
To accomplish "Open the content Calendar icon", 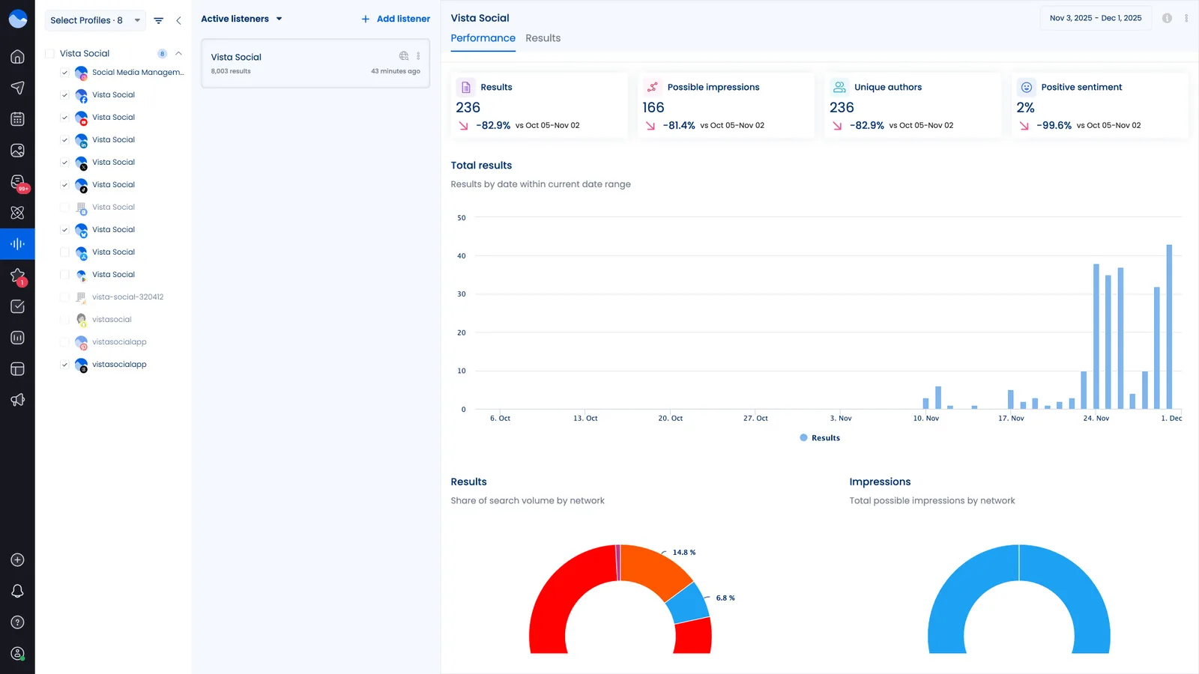I will click(x=17, y=118).
